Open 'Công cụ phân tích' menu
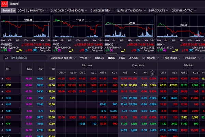The image size is (205, 137). coord(32,11)
